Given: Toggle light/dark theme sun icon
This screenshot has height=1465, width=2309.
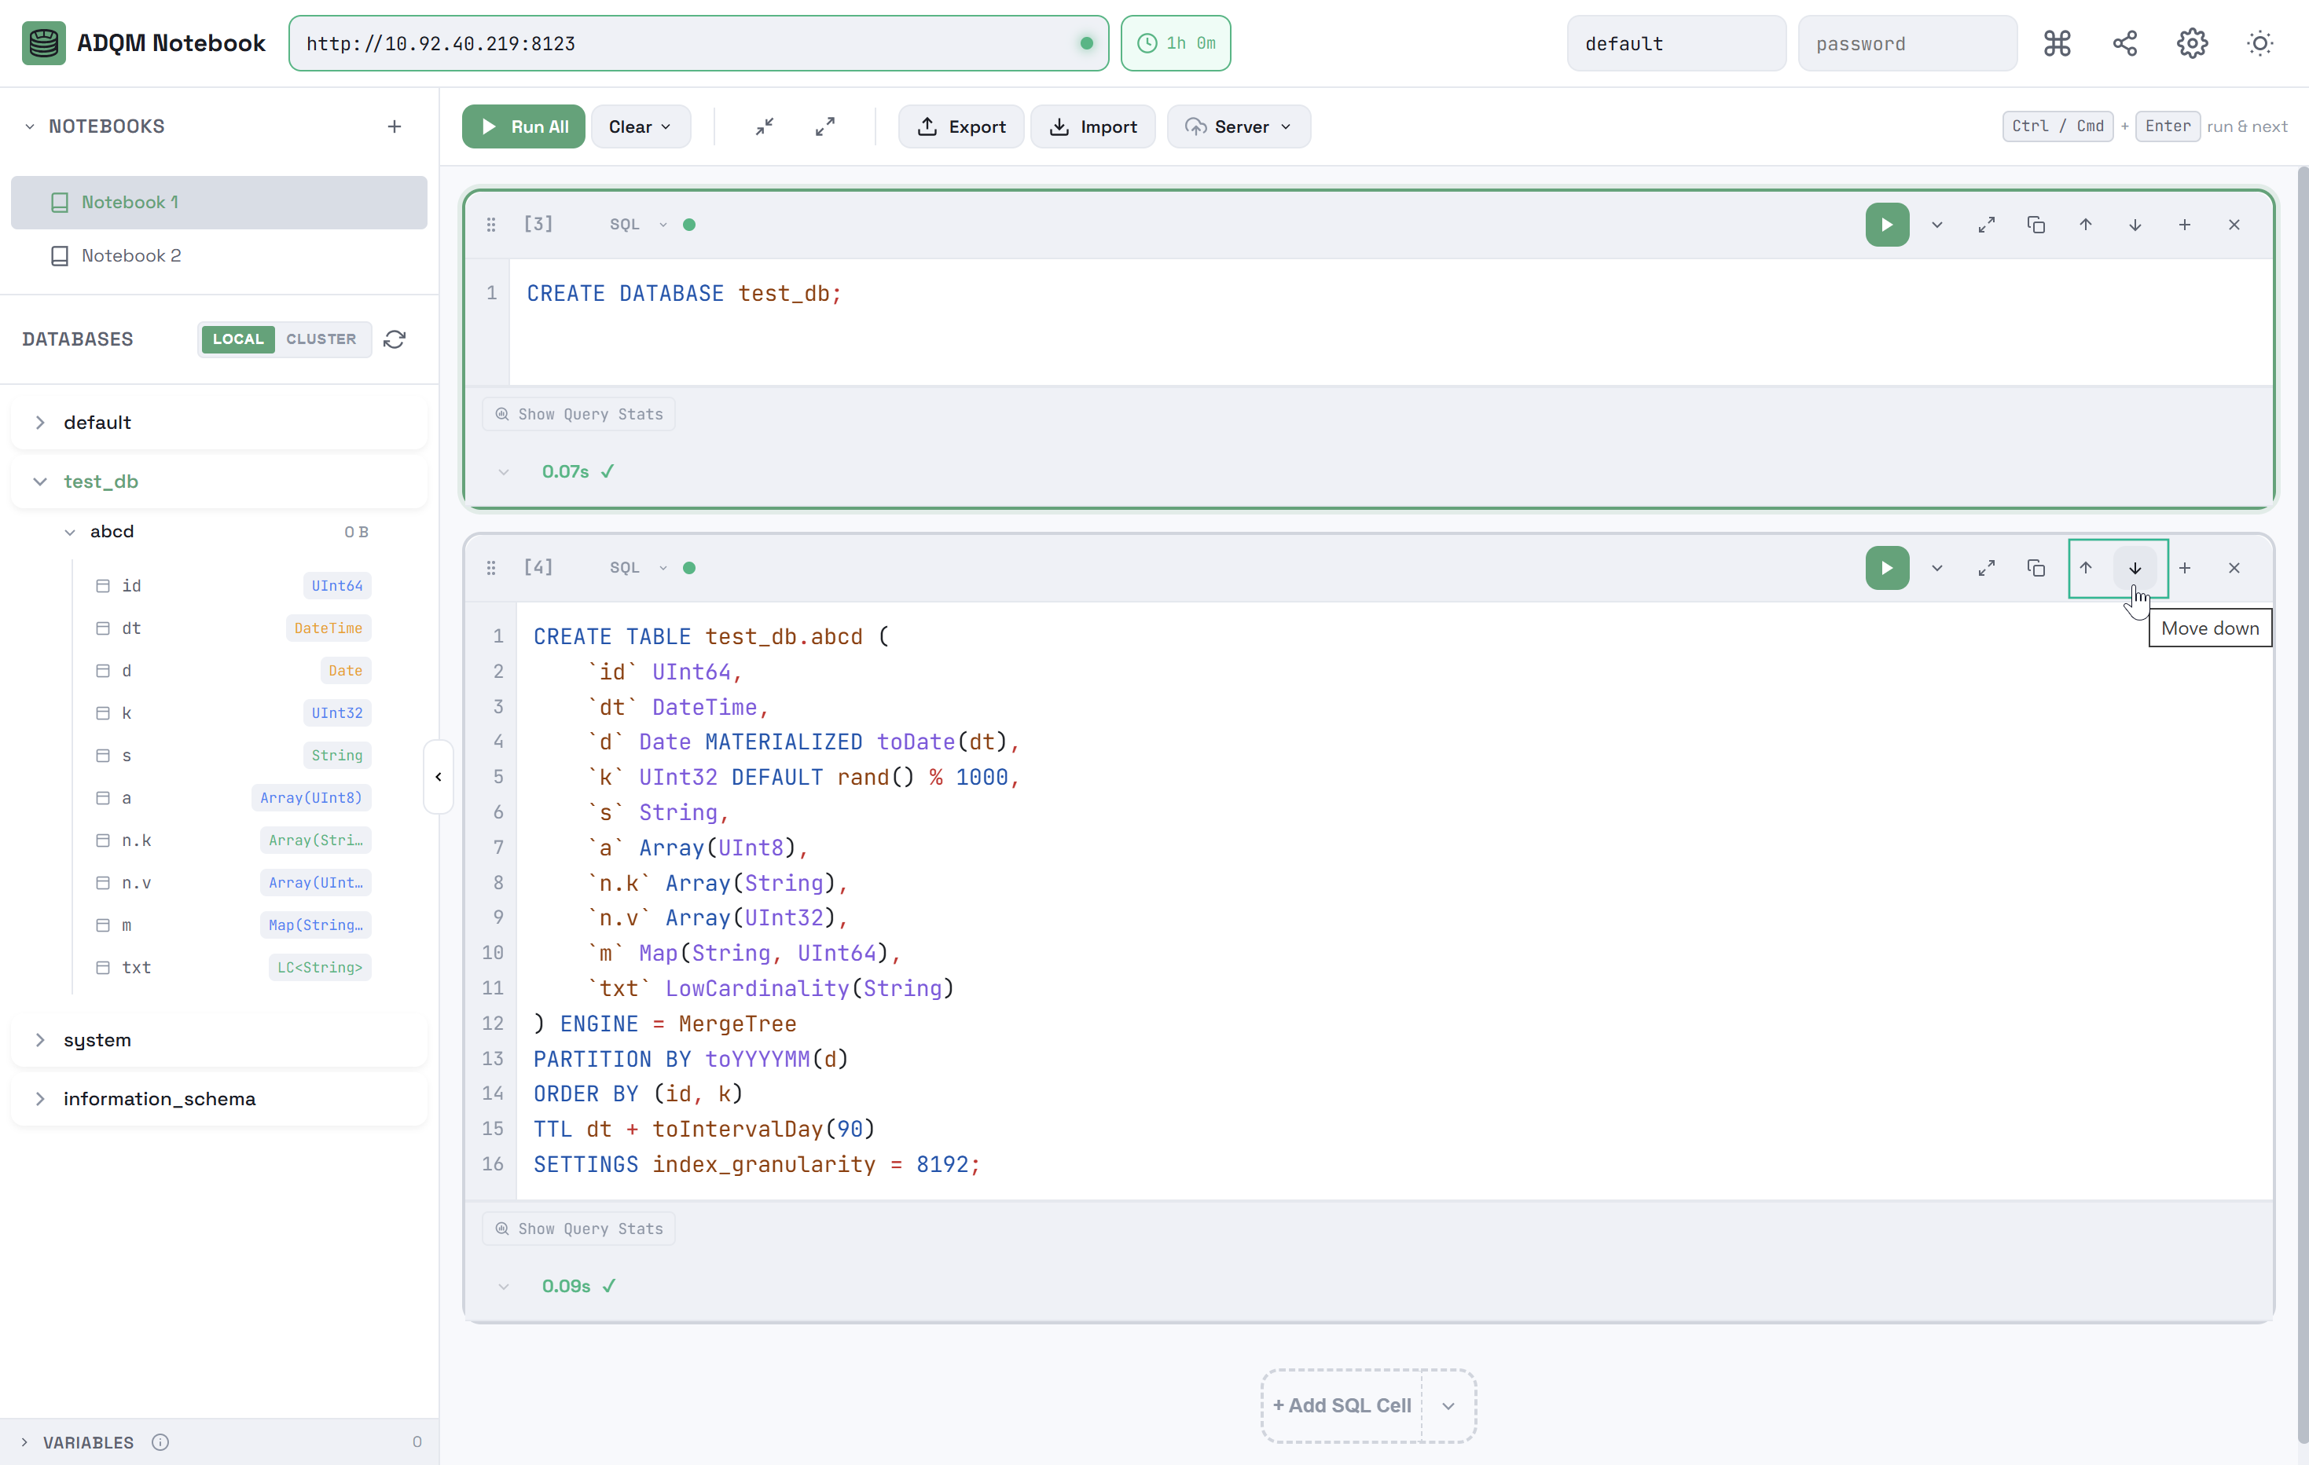Looking at the screenshot, I should point(2259,43).
